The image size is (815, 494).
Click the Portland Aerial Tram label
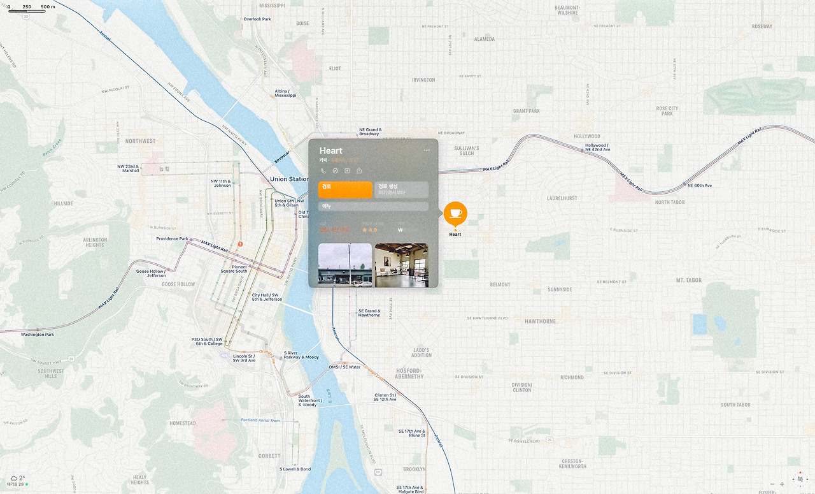[260, 420]
